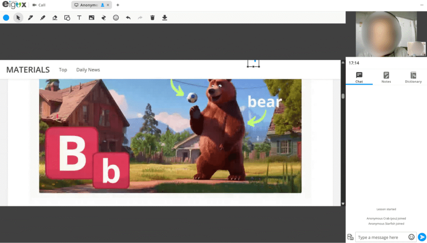Open the Dictionary tab
The width and height of the screenshot is (427, 243).
(413, 77)
